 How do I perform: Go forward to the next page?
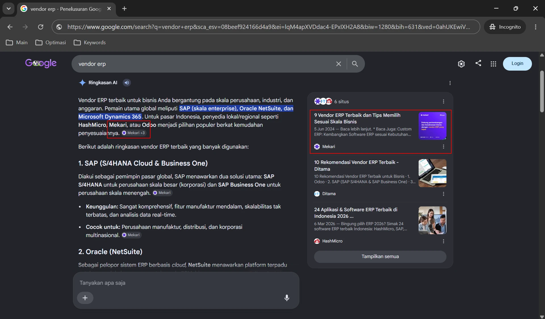point(25,27)
